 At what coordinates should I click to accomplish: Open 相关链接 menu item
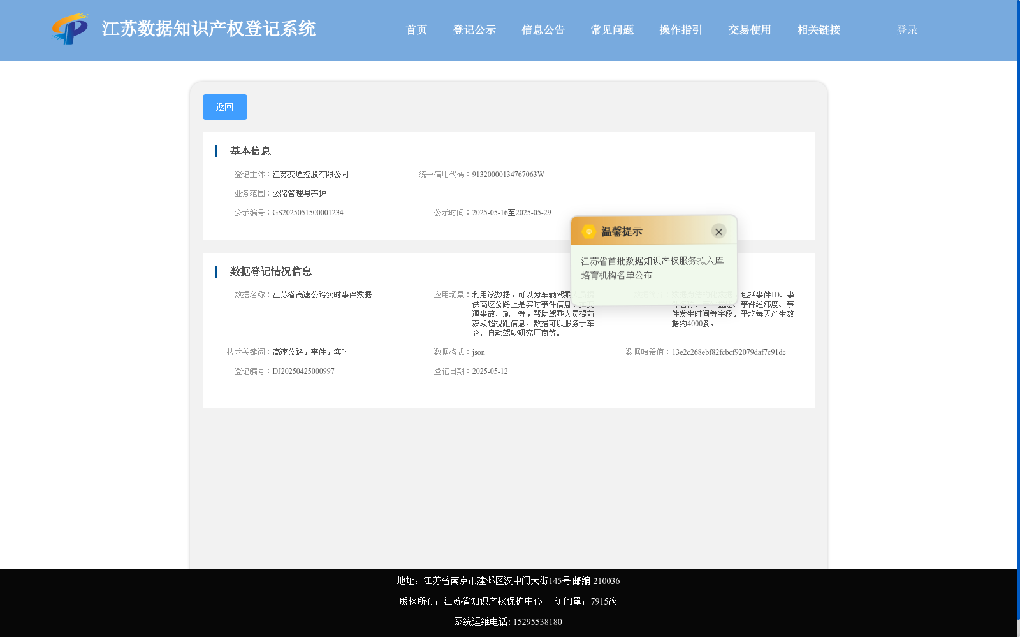pos(819,30)
